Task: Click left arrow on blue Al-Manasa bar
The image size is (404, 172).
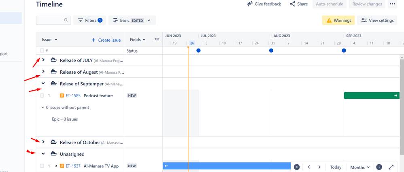Action: 166,166
